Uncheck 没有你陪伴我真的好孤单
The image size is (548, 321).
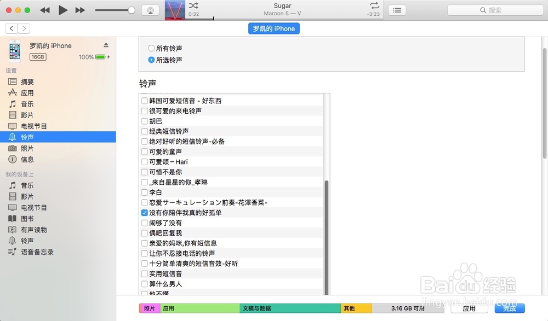coord(144,213)
